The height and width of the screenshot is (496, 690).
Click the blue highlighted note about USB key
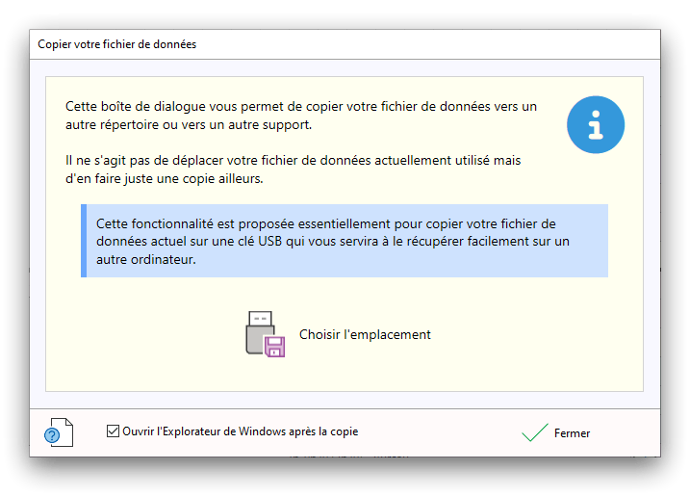click(x=346, y=241)
